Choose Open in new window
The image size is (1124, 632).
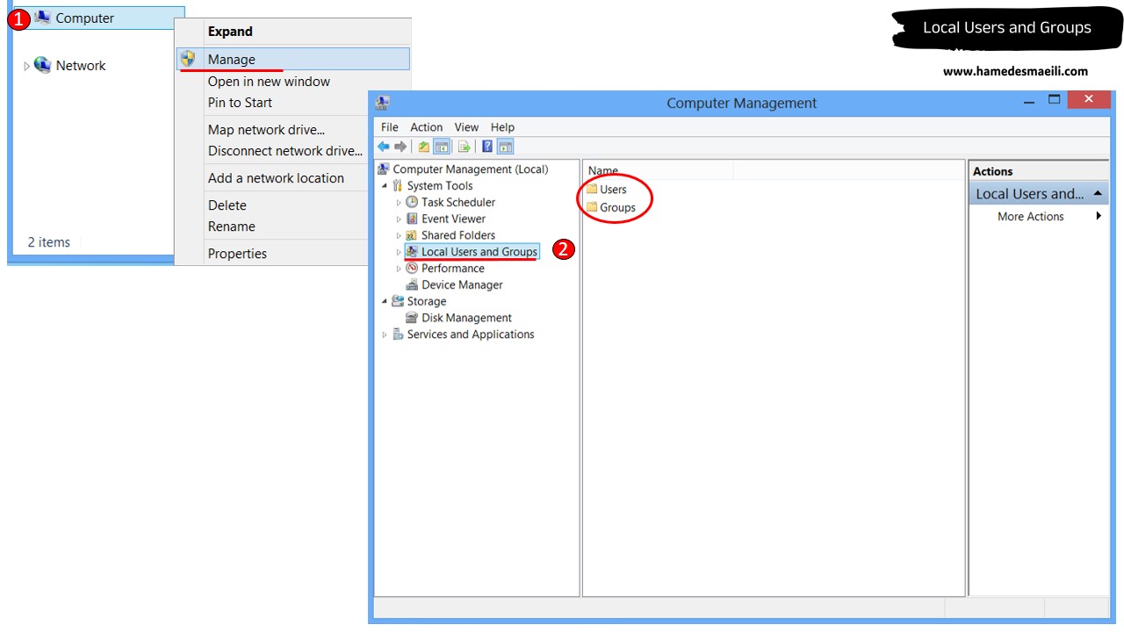pyautogui.click(x=269, y=82)
